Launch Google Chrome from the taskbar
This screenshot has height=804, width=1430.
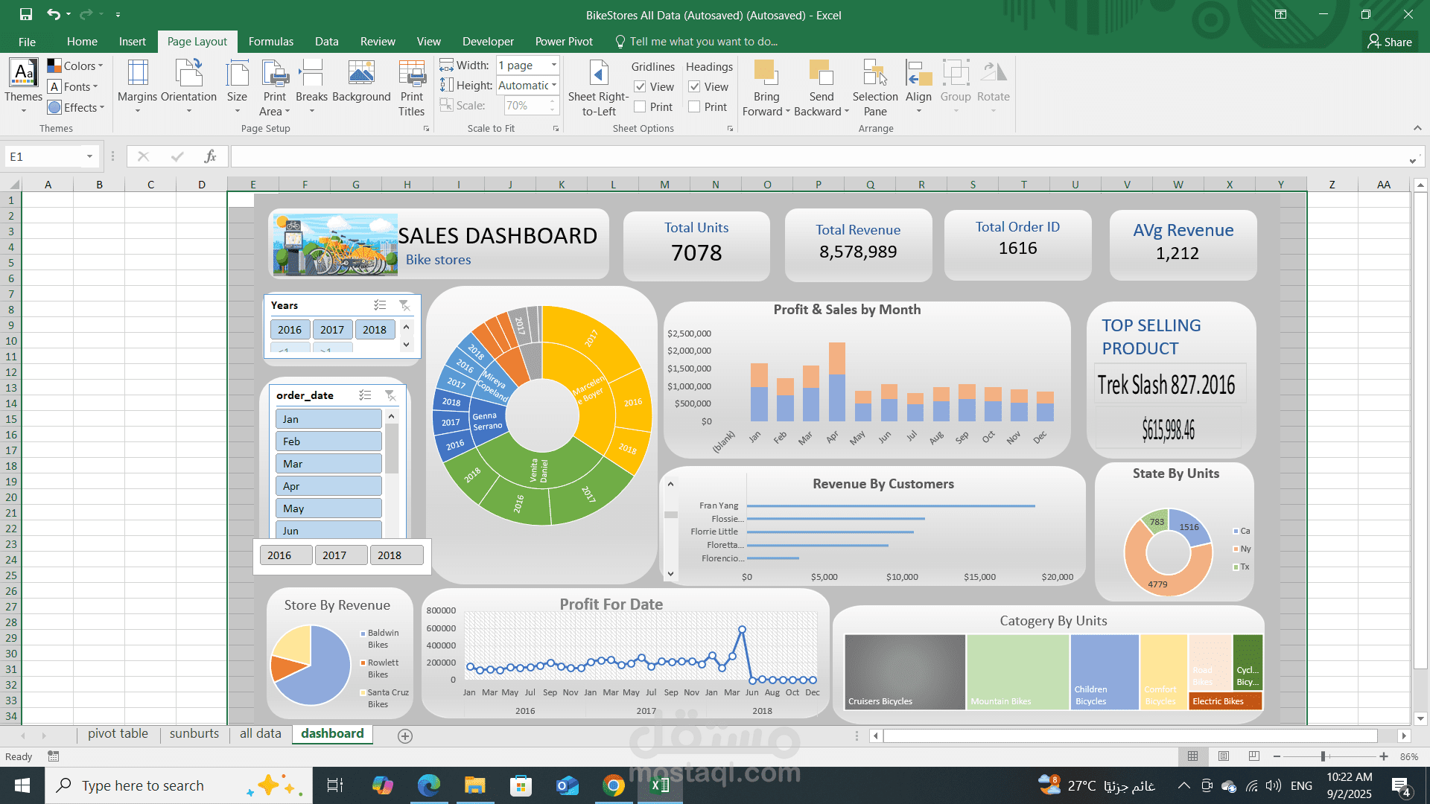614,785
